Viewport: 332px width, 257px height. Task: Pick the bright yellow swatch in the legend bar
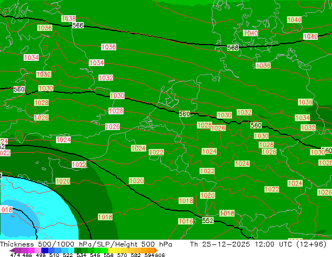[111, 250]
